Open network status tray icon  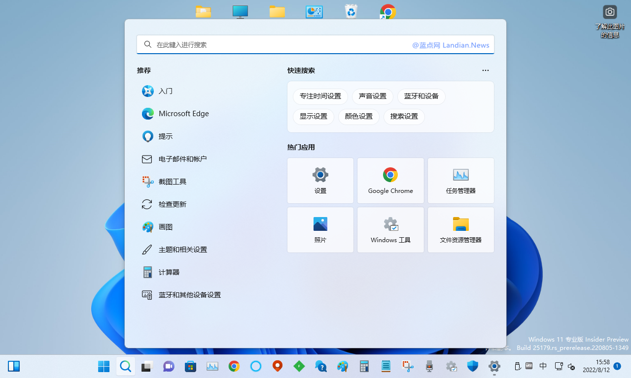tap(559, 366)
